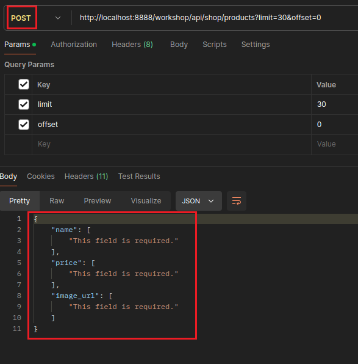Viewport: 358px width, 364px height.
Task: Open the Scripts tab
Action: pyautogui.click(x=215, y=45)
